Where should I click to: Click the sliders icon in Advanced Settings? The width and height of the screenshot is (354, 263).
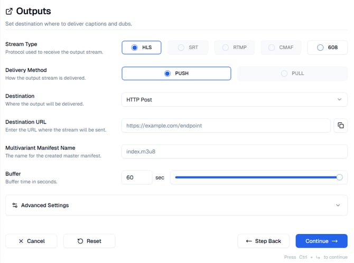pos(15,205)
